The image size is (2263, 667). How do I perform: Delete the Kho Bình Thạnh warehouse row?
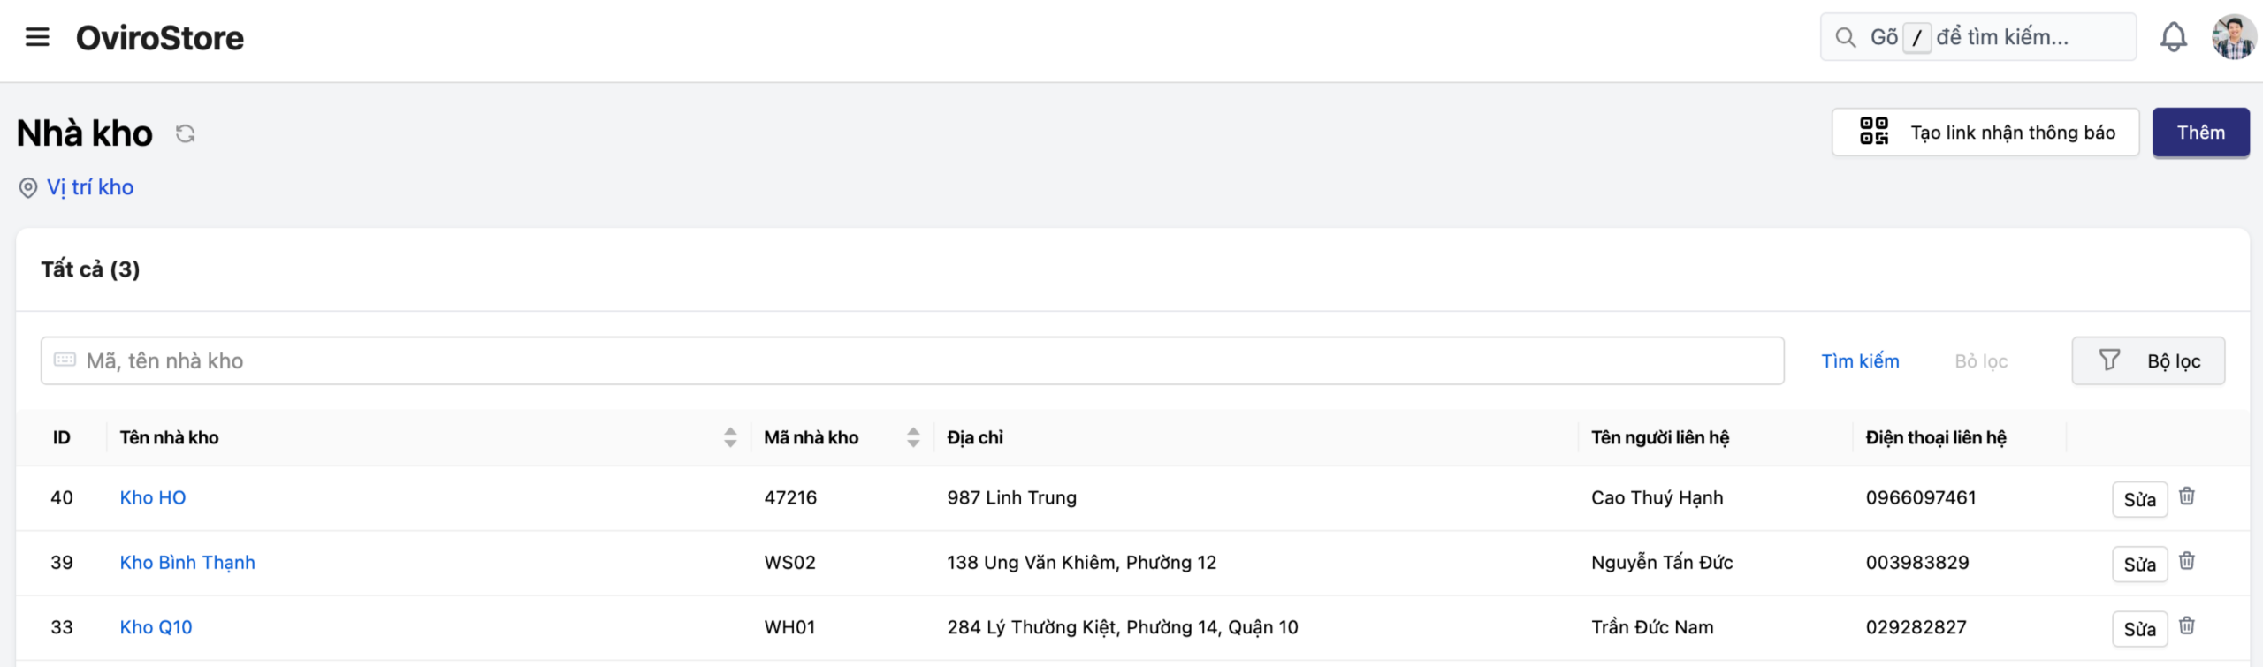click(x=2186, y=561)
